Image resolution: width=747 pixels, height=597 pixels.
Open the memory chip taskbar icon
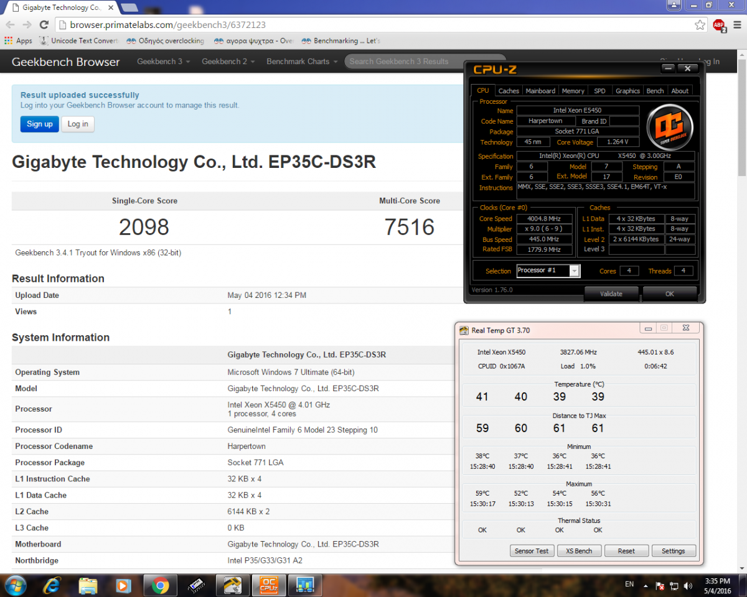[197, 585]
